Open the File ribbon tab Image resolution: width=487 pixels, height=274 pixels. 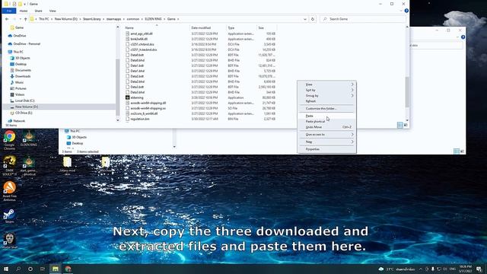[x=9, y=11]
